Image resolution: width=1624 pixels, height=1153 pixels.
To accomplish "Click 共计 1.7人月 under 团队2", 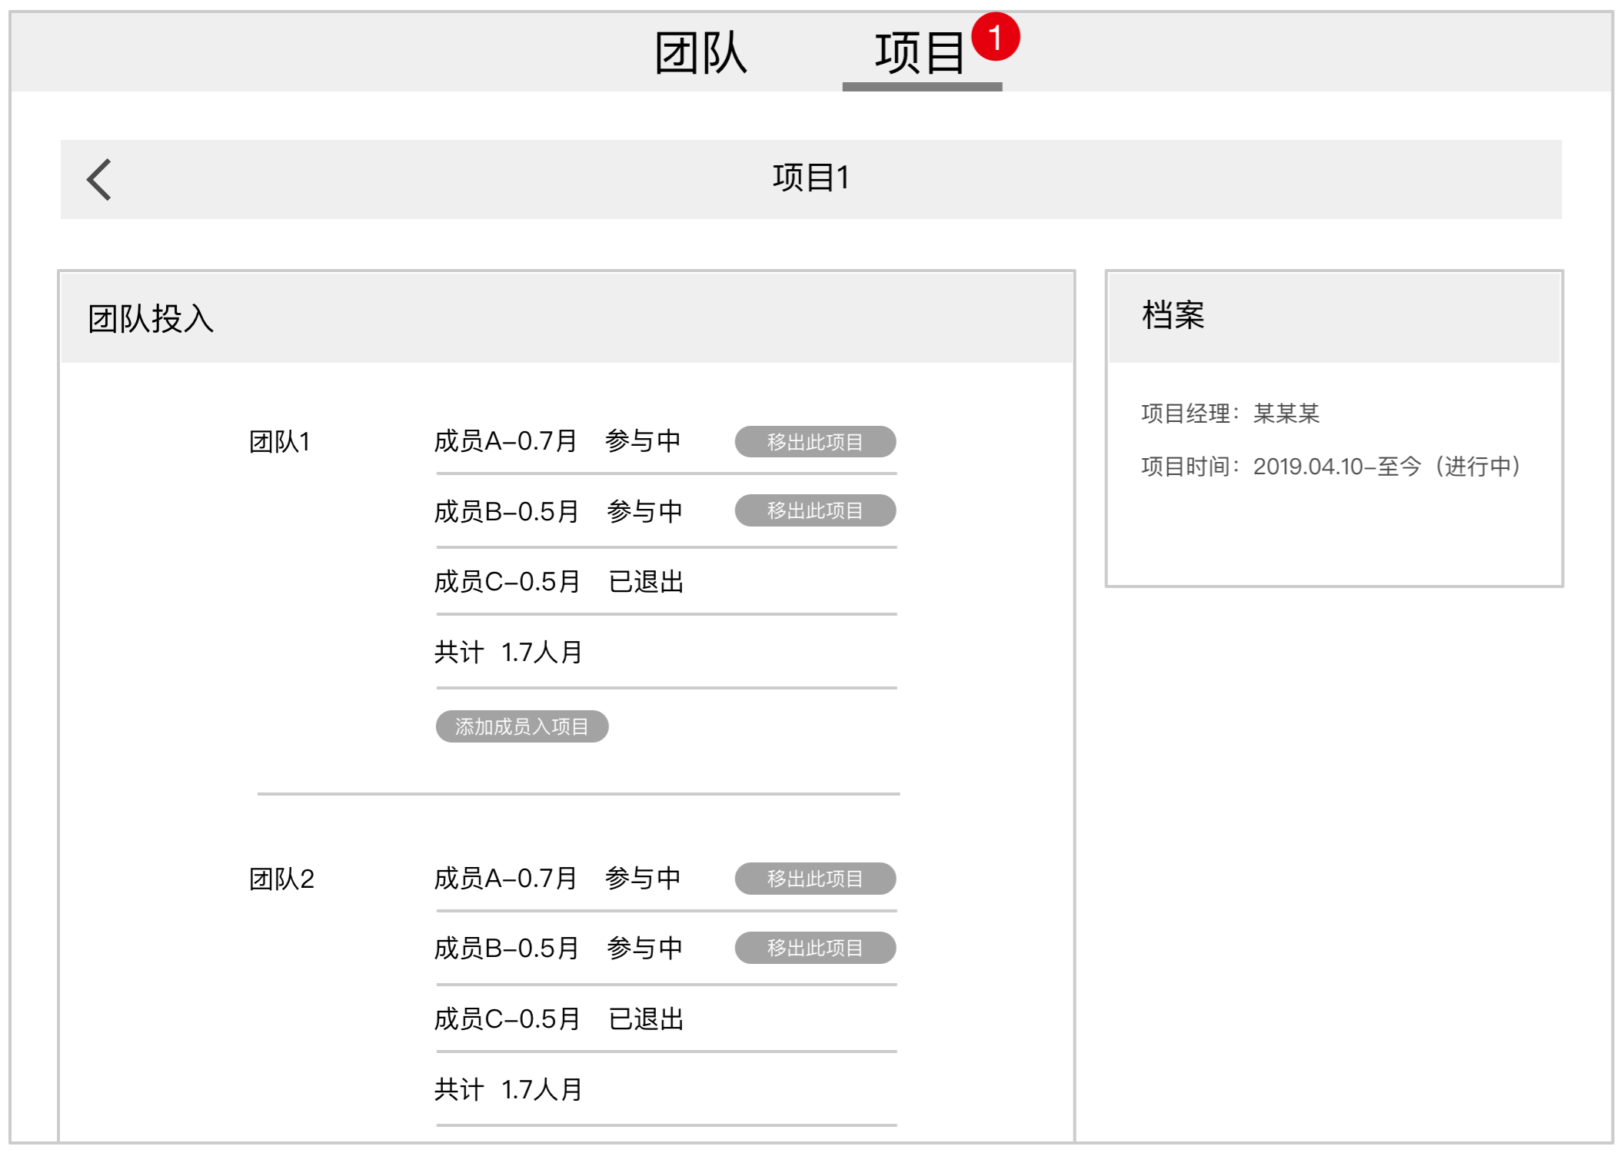I will [508, 1090].
